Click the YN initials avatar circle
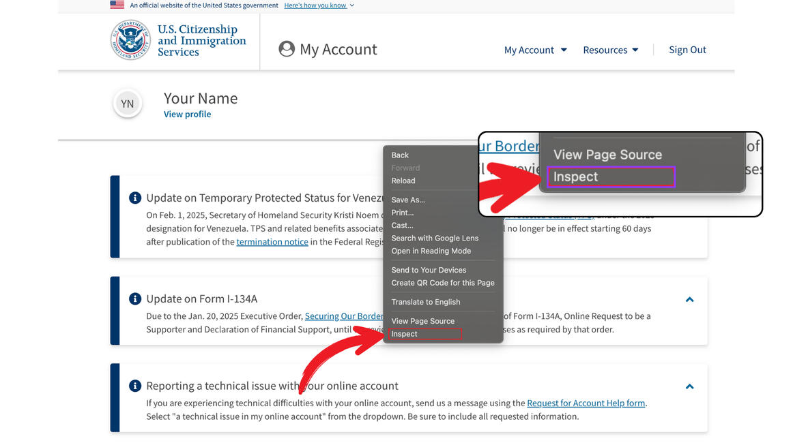This screenshot has width=793, height=445. [128, 104]
